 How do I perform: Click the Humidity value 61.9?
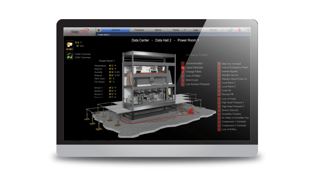coord(111,72)
